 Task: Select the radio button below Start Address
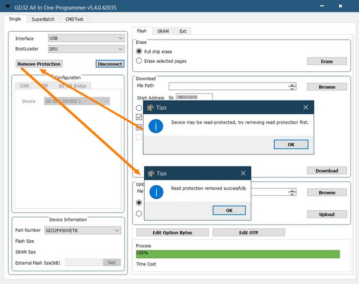[139, 108]
